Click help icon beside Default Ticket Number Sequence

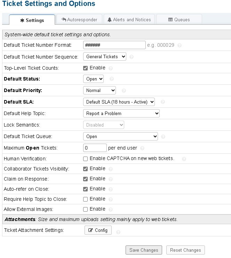coord(132,57)
